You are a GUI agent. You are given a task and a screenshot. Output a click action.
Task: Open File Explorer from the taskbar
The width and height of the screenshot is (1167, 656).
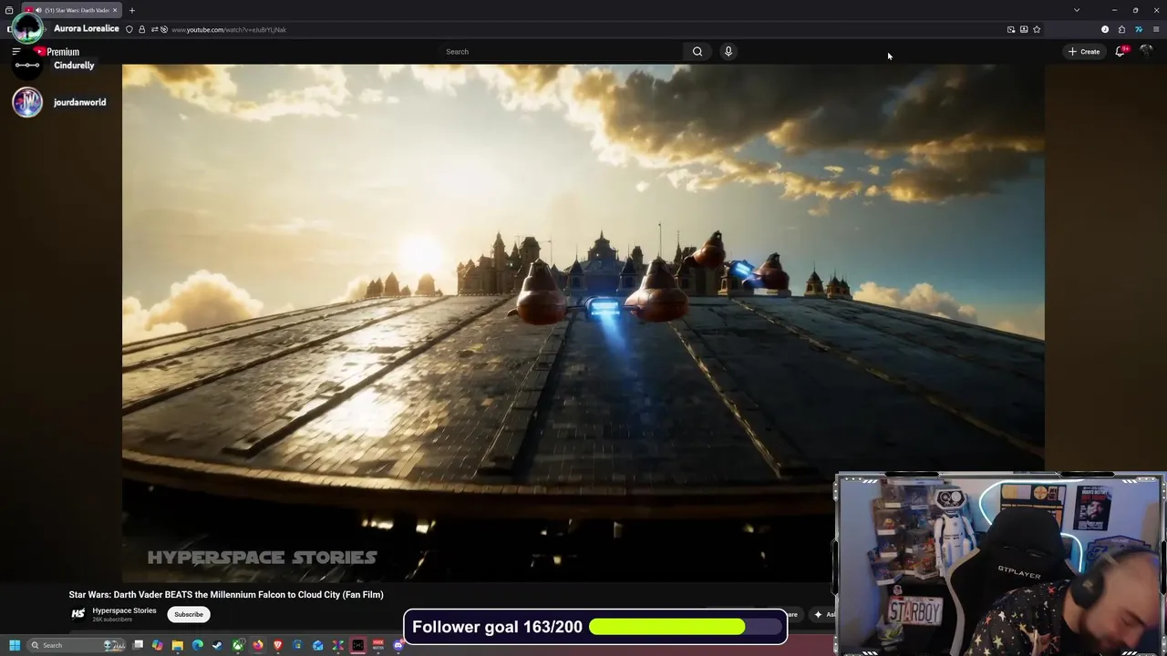point(178,645)
